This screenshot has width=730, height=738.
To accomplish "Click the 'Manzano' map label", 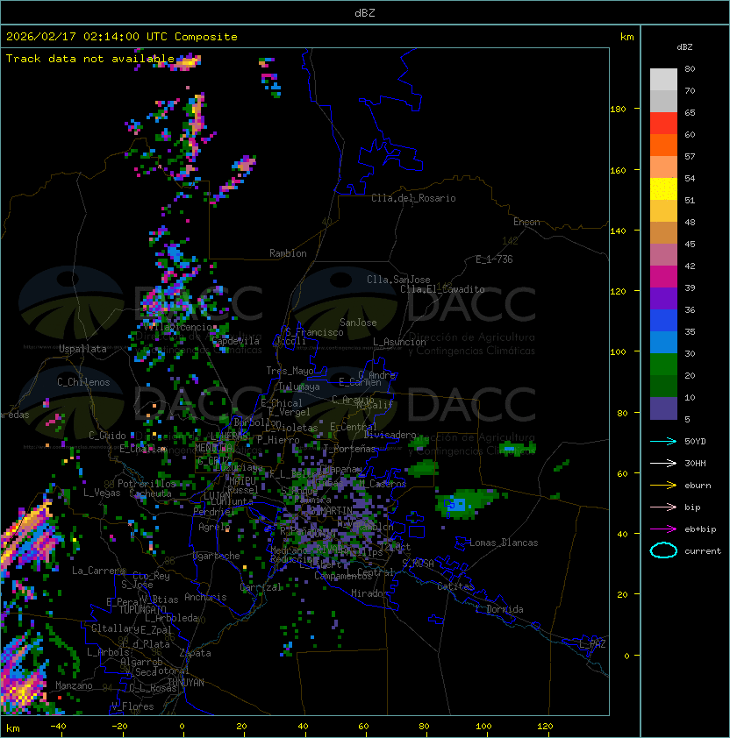I will (74, 685).
